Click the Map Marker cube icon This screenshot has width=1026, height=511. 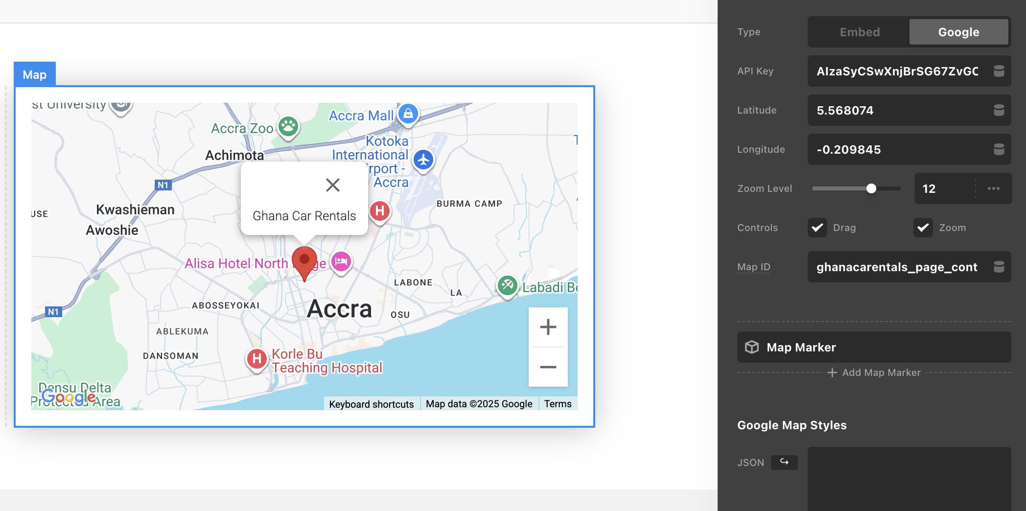point(752,347)
